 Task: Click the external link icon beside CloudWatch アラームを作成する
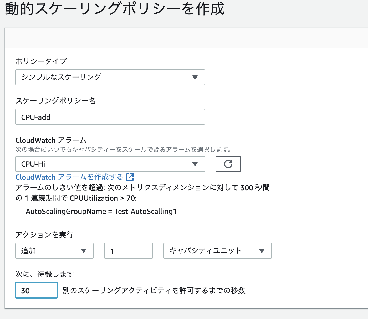click(130, 177)
